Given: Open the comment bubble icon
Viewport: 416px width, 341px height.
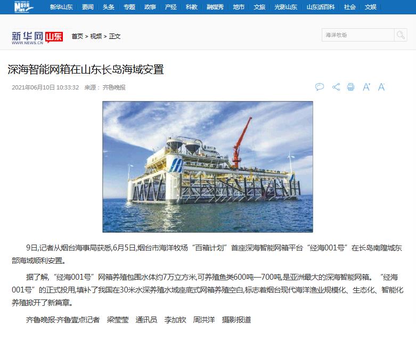Looking at the screenshot, I should click(320, 87).
